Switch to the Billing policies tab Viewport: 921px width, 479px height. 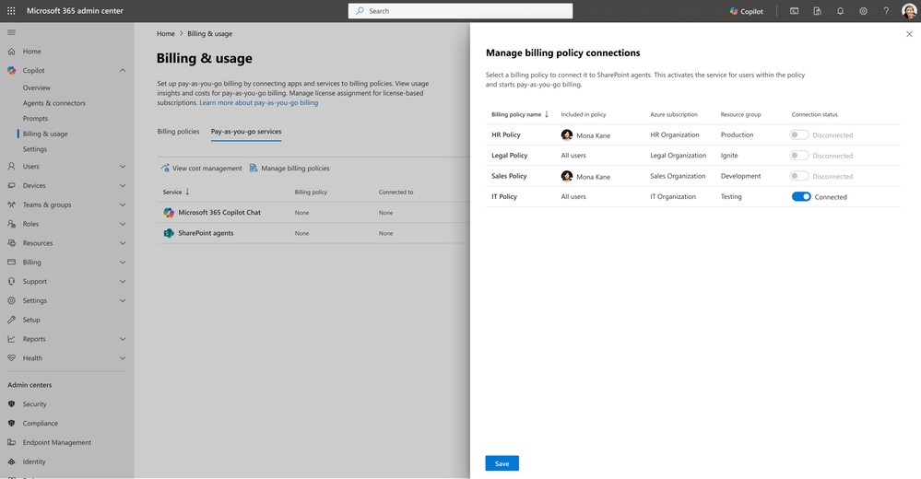coord(178,132)
